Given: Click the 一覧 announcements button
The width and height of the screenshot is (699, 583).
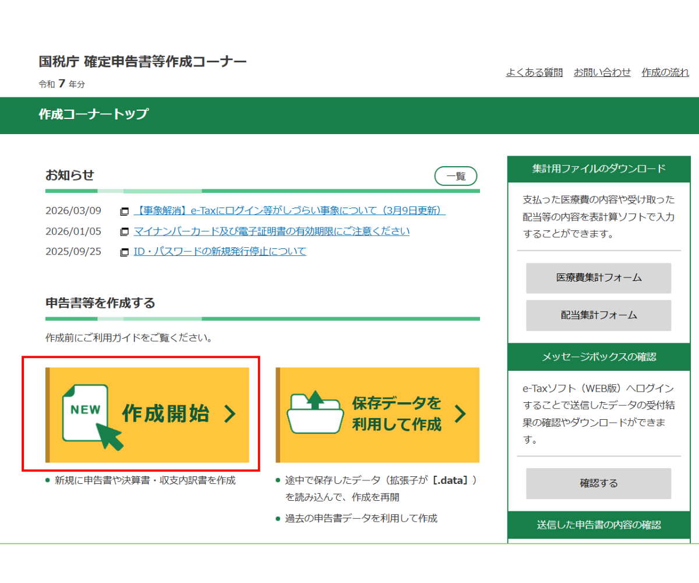Looking at the screenshot, I should point(456,176).
